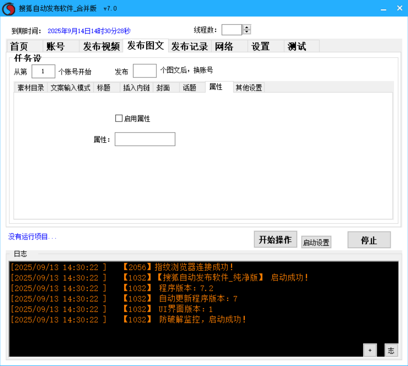Open the 网络 tab

[x=223, y=46]
